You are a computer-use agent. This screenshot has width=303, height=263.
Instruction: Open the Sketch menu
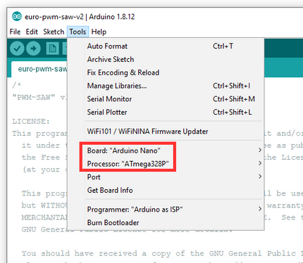[54, 32]
